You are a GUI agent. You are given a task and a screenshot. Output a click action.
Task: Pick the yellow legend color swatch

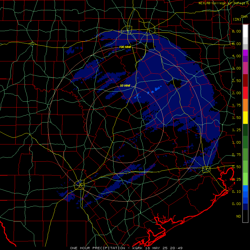[x=245, y=118]
